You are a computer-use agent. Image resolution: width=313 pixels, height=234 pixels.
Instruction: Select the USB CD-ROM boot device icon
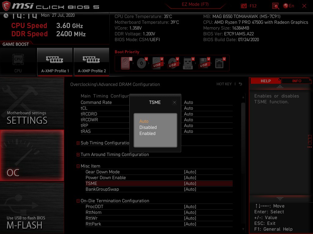pos(173,63)
